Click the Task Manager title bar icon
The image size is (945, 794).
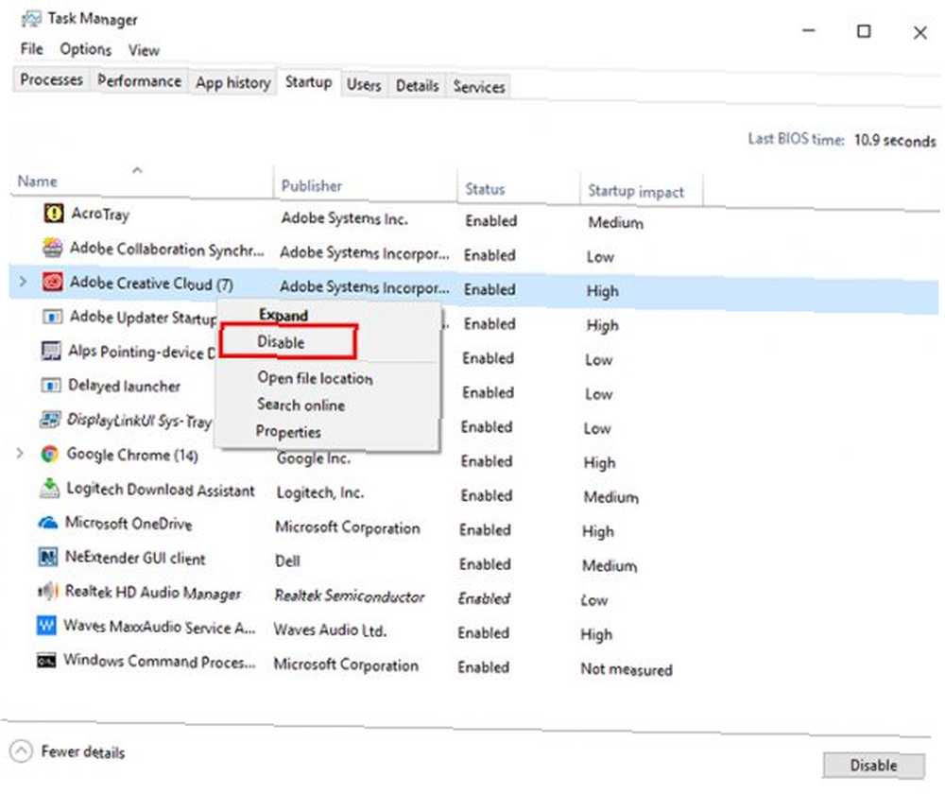tap(31, 19)
